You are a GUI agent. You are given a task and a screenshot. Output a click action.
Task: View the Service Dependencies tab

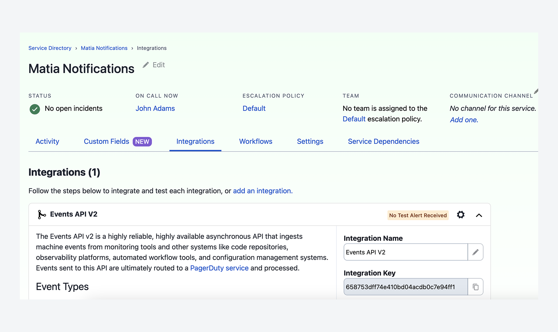pyautogui.click(x=383, y=141)
